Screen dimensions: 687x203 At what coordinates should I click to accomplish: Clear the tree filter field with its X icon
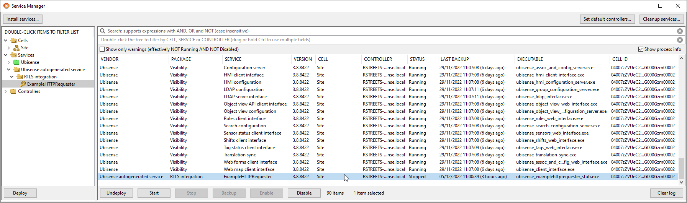(680, 40)
